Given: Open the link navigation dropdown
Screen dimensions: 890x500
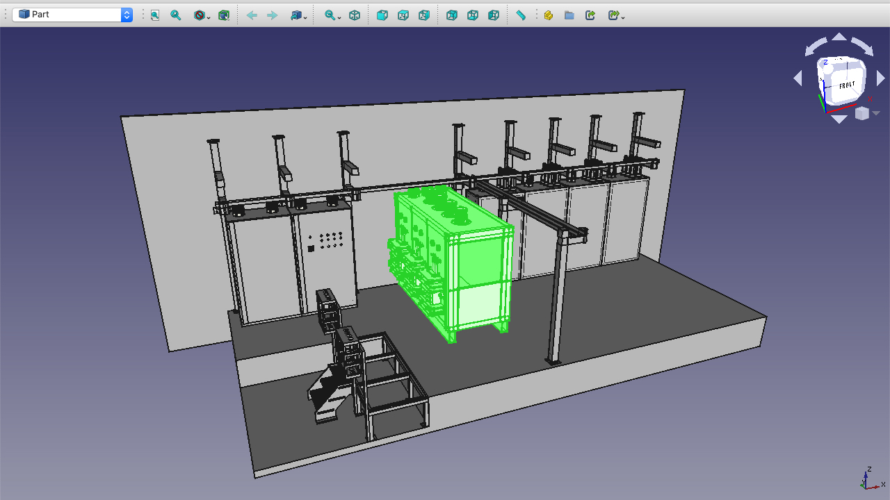Looking at the screenshot, I should [299, 15].
